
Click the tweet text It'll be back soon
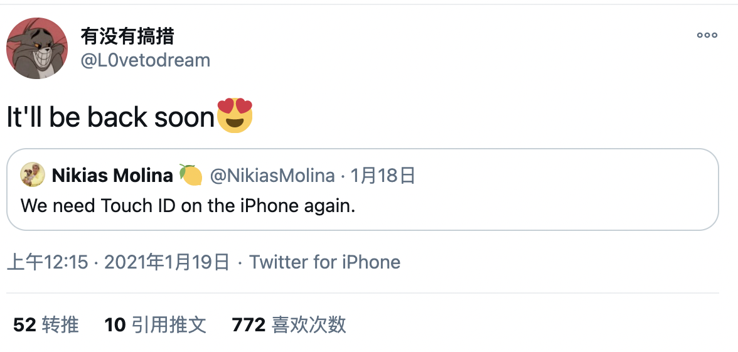110,117
